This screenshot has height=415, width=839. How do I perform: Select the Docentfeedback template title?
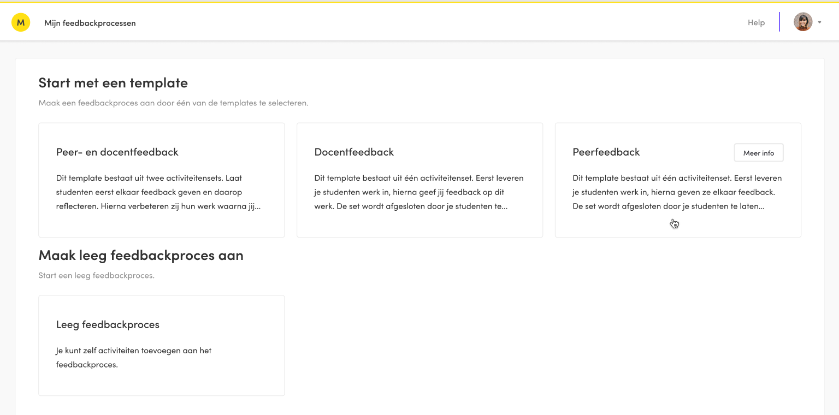[x=354, y=152]
